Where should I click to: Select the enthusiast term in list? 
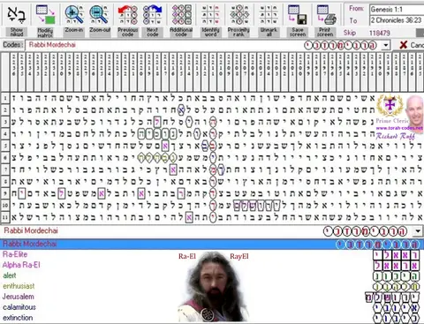pos(19,286)
